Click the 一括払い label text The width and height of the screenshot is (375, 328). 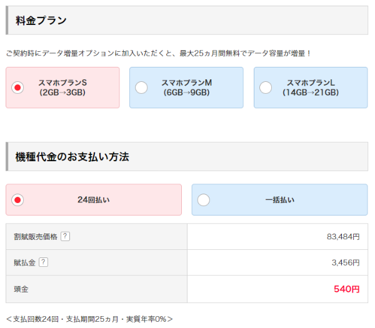[280, 200]
